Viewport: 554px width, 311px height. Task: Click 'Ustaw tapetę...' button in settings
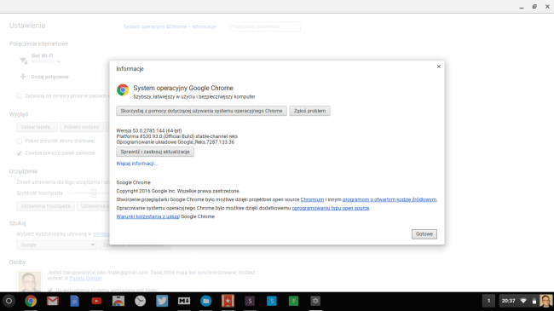pos(37,127)
